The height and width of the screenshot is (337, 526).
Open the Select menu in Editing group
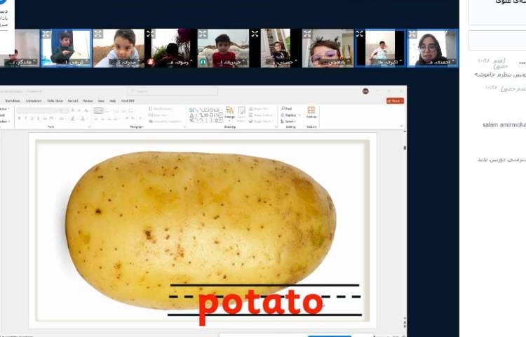coord(289,121)
